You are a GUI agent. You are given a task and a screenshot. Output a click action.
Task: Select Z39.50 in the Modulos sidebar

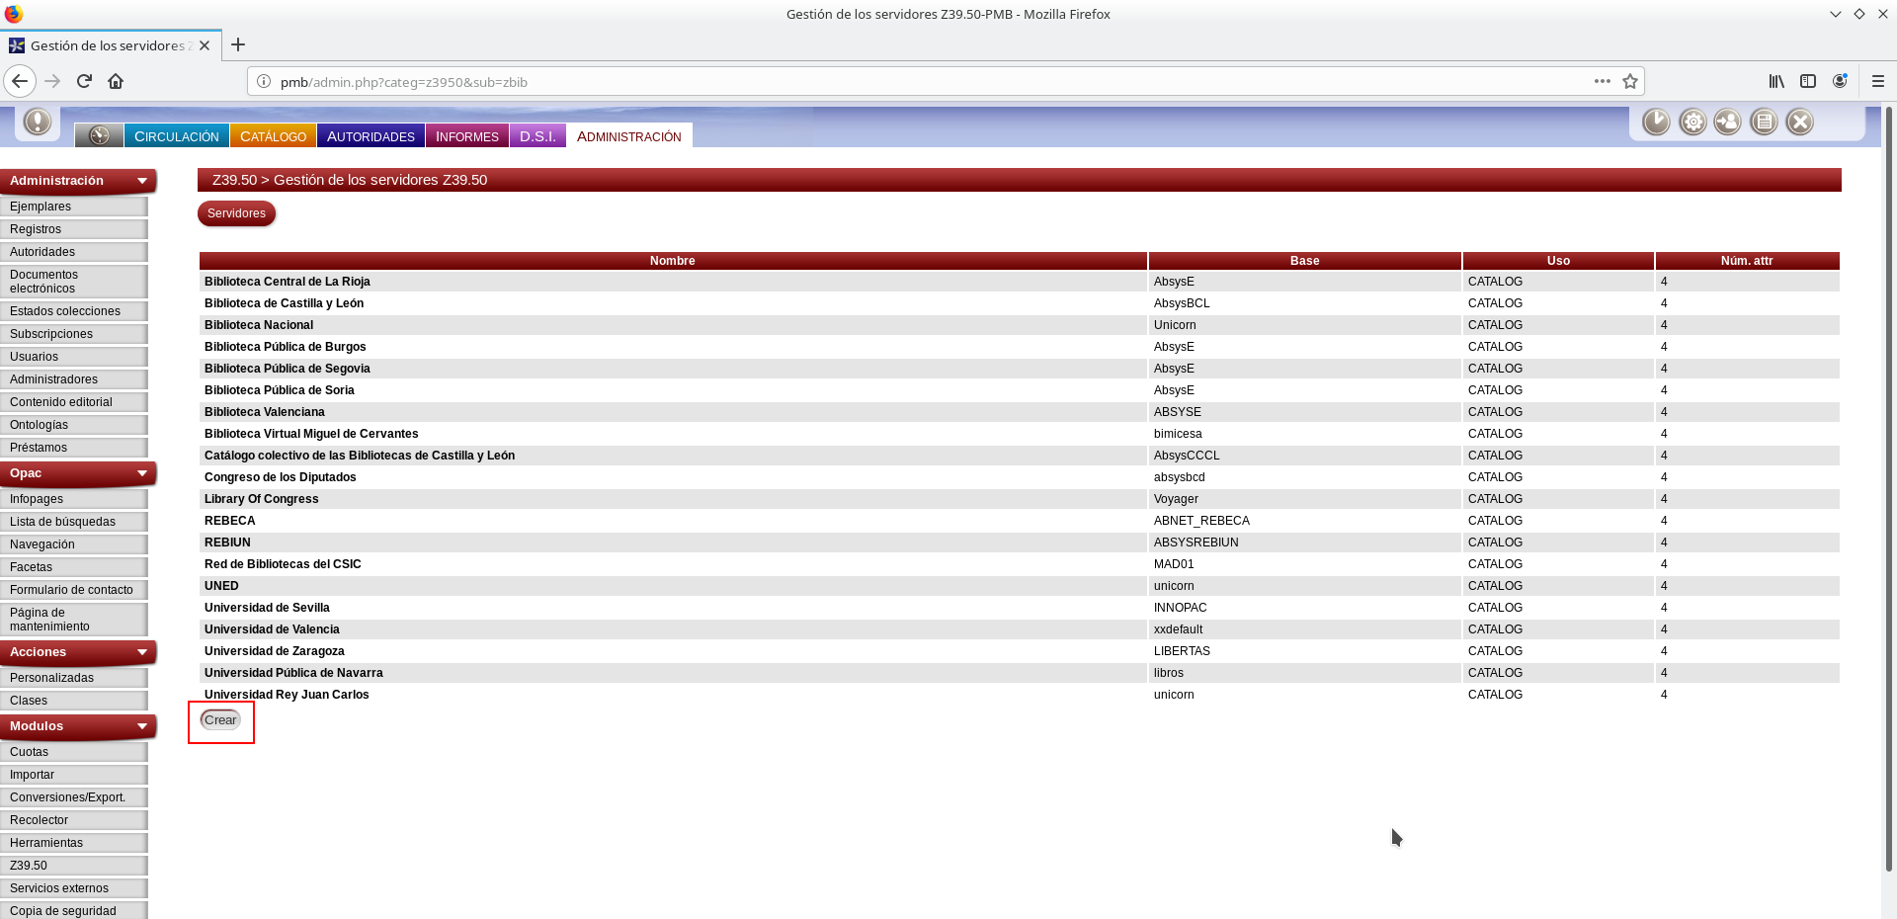29,866
